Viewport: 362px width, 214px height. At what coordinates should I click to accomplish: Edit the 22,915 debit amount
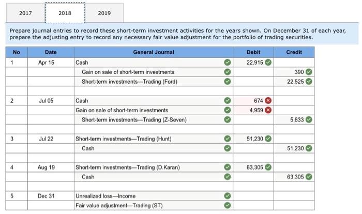point(253,63)
